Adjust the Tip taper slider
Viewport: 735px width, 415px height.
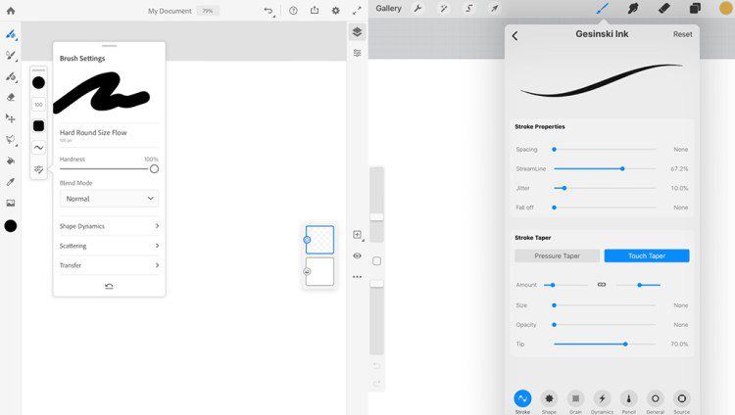click(x=625, y=344)
